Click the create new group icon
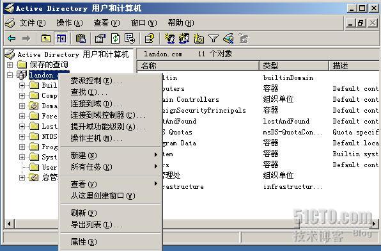Viewport: 381px width, 251px height. 184,38
